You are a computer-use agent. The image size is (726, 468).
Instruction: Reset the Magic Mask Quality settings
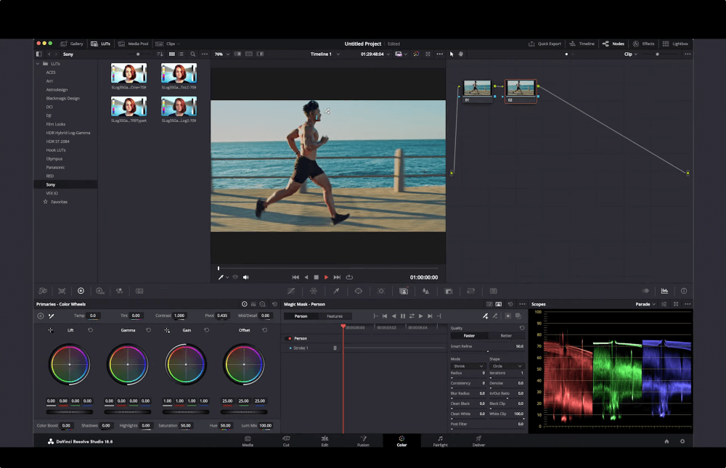coord(522,328)
